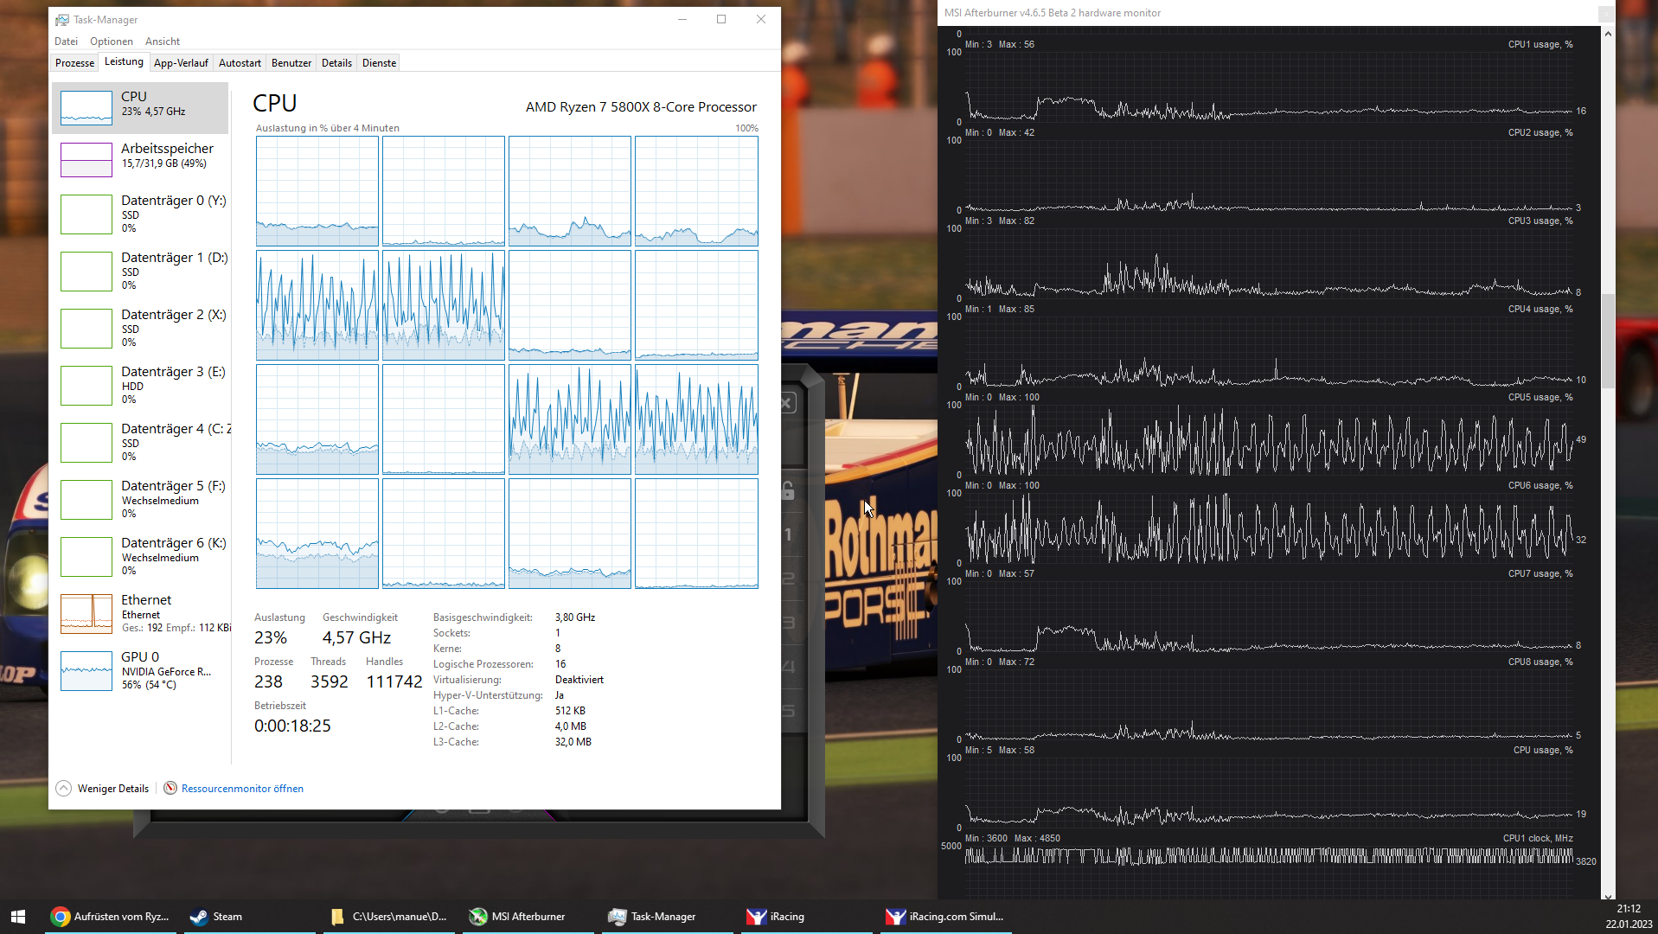Click the Task-Manager title bar icon

point(61,20)
